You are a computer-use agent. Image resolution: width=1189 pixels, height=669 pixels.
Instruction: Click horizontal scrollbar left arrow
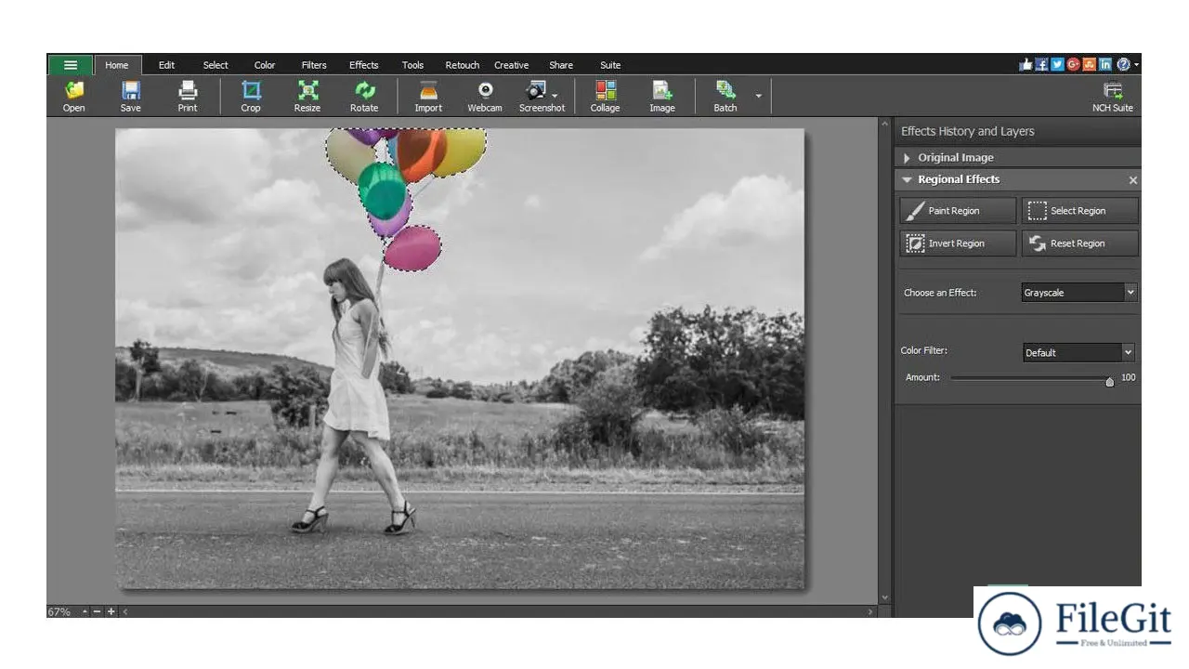pos(125,611)
